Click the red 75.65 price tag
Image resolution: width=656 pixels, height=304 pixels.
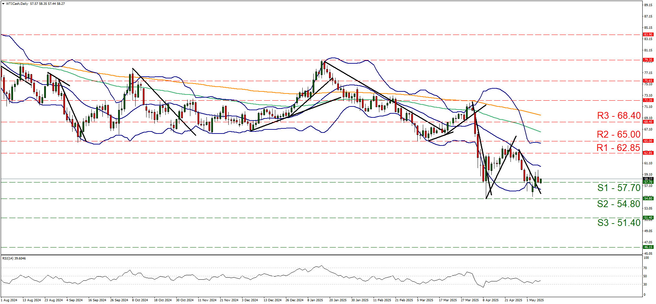648,81
